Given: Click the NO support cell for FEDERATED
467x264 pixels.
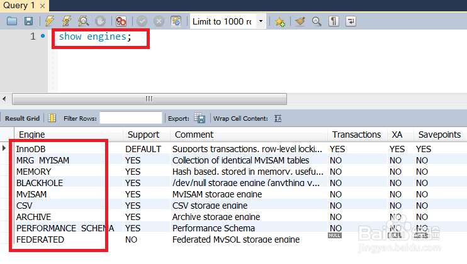Looking at the screenshot, I should pyautogui.click(x=147, y=239).
